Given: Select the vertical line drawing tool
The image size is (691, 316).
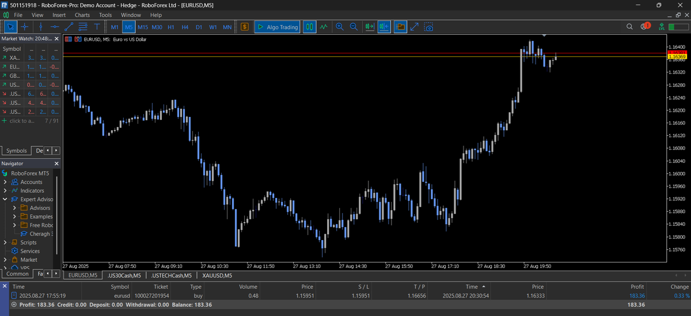Looking at the screenshot, I should click(40, 26).
